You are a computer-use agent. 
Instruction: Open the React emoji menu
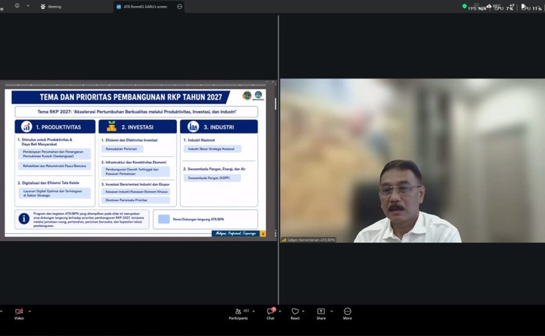pos(295,314)
